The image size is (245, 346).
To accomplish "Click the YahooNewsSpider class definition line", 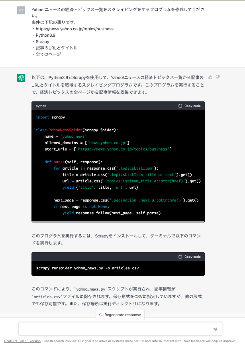I will [76, 130].
